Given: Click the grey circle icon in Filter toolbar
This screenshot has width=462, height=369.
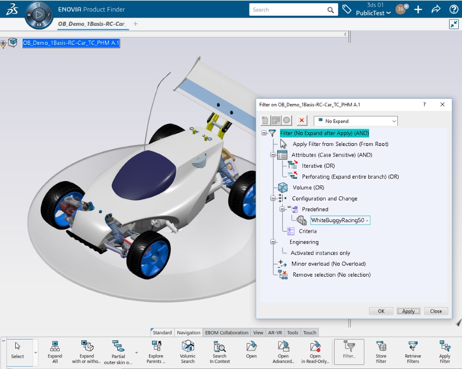Looking at the screenshot, I should pyautogui.click(x=286, y=120).
